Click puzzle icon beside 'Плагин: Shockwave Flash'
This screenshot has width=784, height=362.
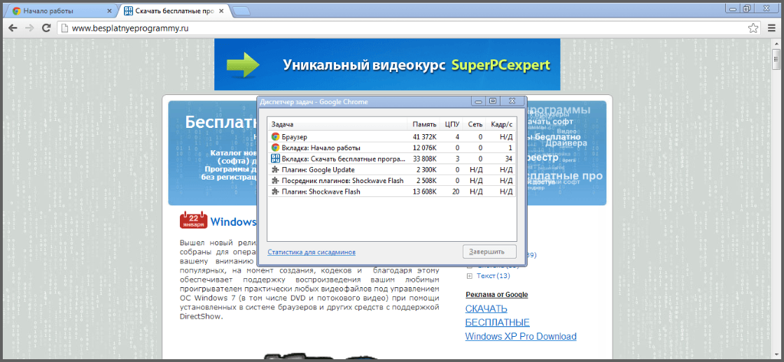[x=275, y=191]
